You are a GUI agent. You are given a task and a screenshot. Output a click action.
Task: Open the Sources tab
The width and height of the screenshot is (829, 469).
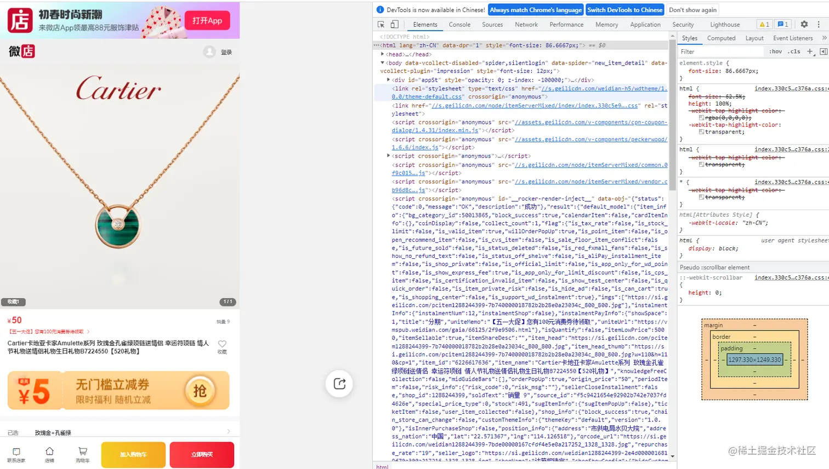point(492,24)
